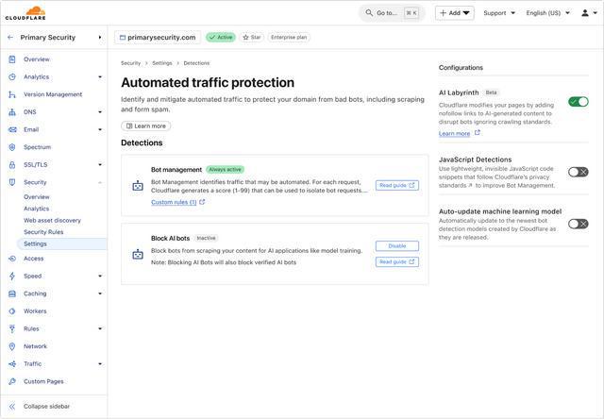Click the Cloudflare logo
This screenshot has width=604, height=419.
(25, 12)
